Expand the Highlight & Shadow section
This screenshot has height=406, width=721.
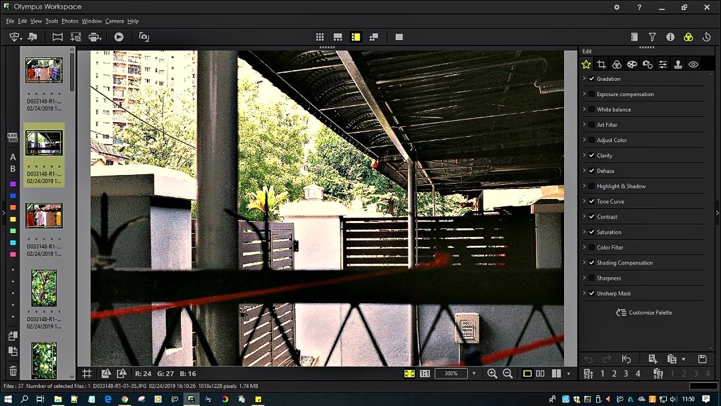[584, 186]
